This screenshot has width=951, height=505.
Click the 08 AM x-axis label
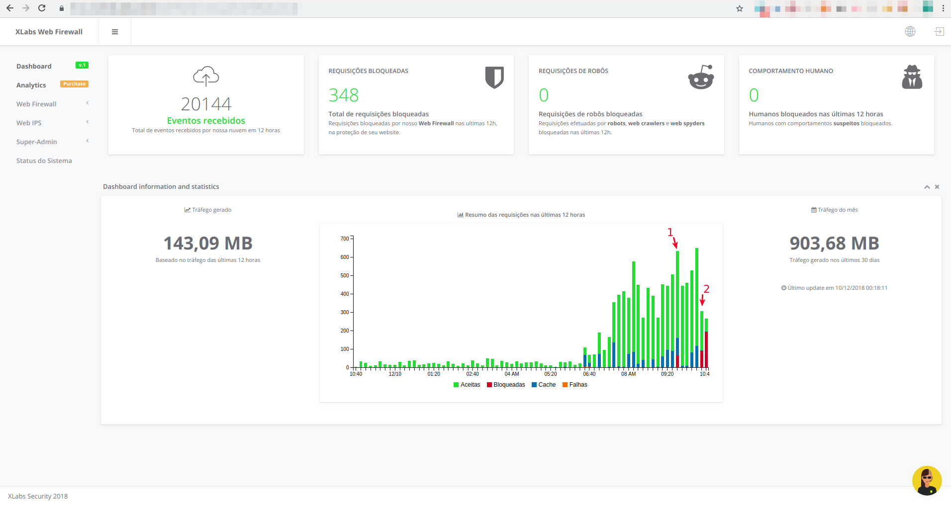point(628,374)
